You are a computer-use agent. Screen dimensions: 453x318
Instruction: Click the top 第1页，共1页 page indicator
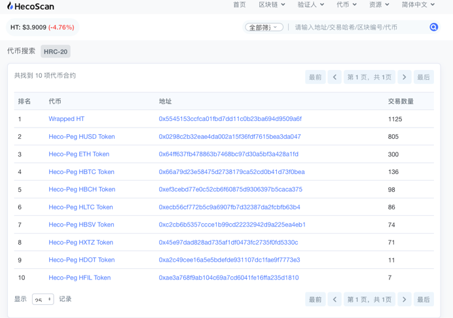coord(369,77)
